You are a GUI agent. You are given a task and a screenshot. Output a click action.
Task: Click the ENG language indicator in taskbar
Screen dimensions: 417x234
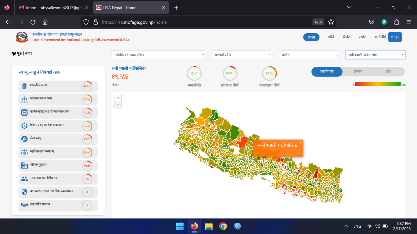click(357, 226)
